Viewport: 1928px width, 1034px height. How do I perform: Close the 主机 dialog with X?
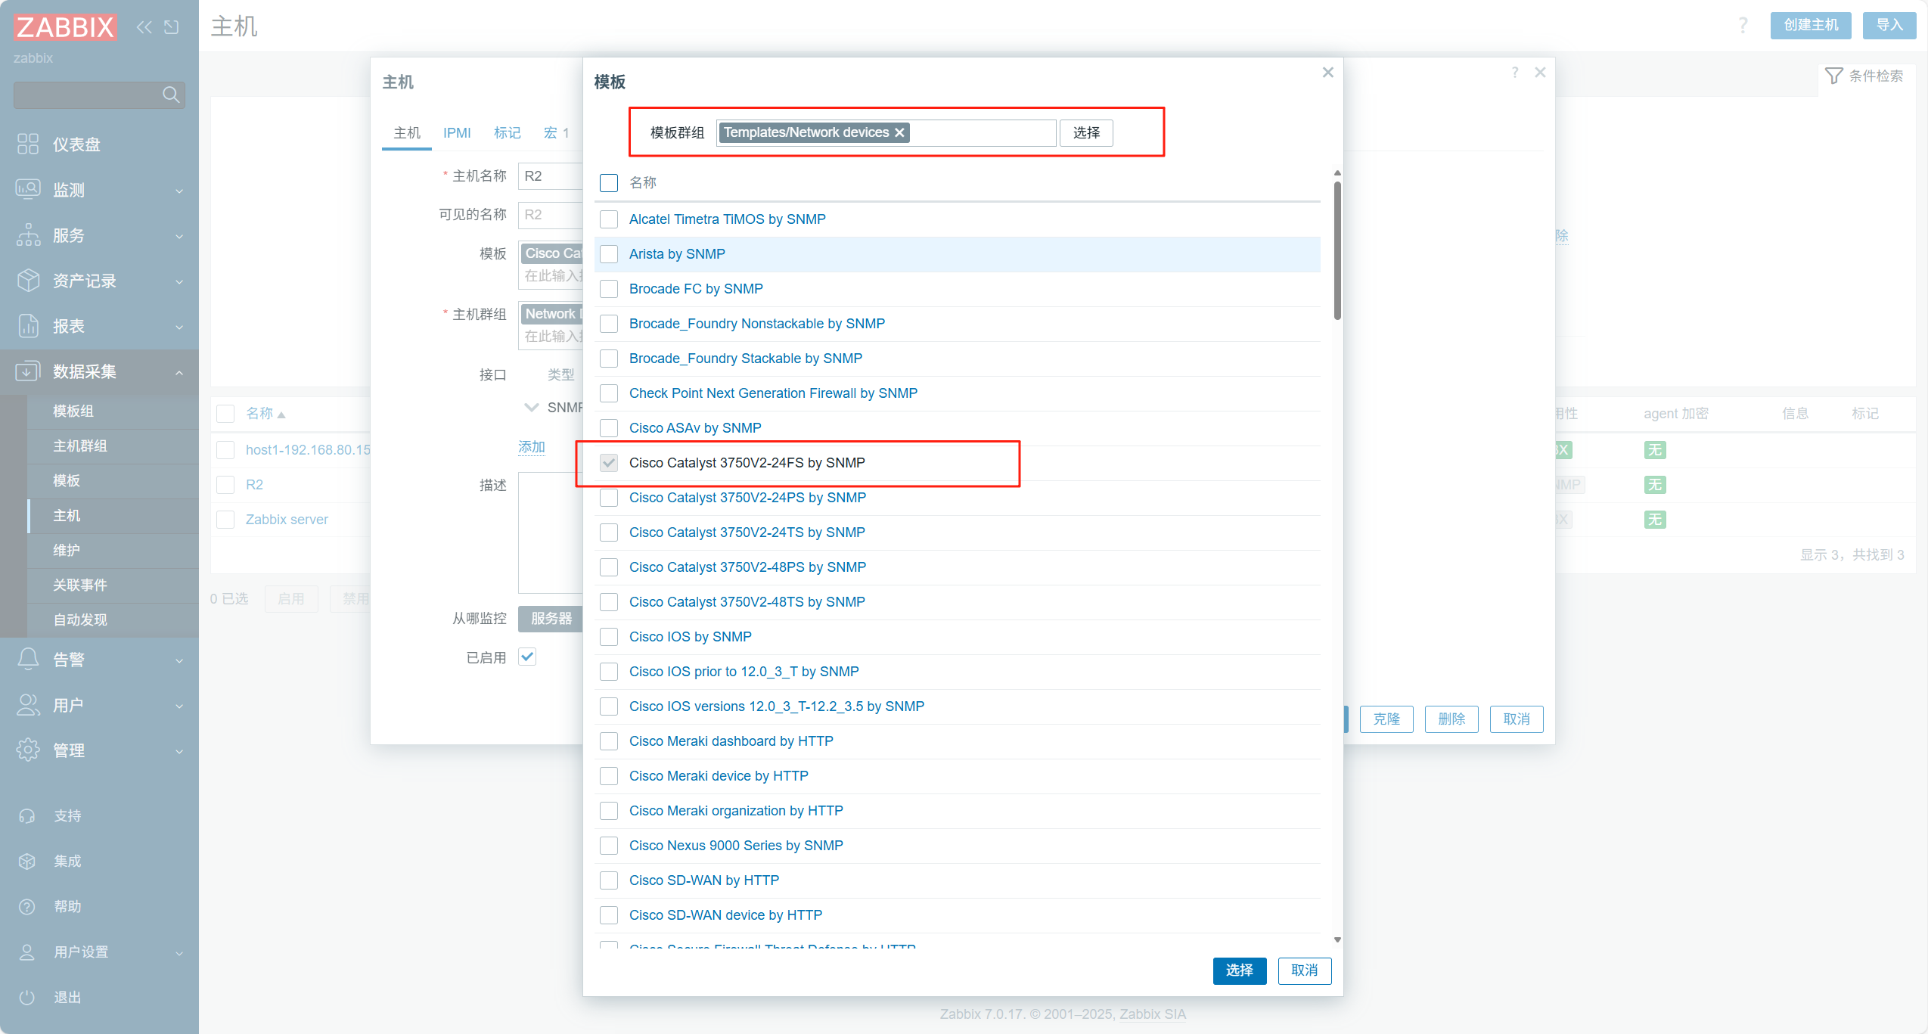1541,73
